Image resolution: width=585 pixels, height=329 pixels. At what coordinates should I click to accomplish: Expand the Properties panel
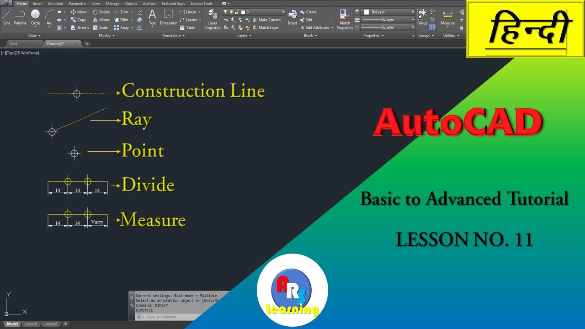(x=374, y=35)
